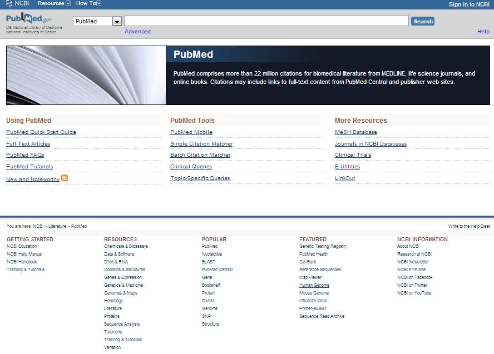This screenshot has height=354, width=494.
Task: Click the Search button
Action: click(423, 21)
